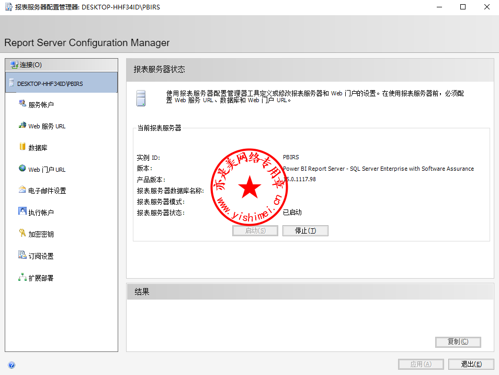Click the 扩展部署 network icon
499x375 pixels.
point(22,277)
